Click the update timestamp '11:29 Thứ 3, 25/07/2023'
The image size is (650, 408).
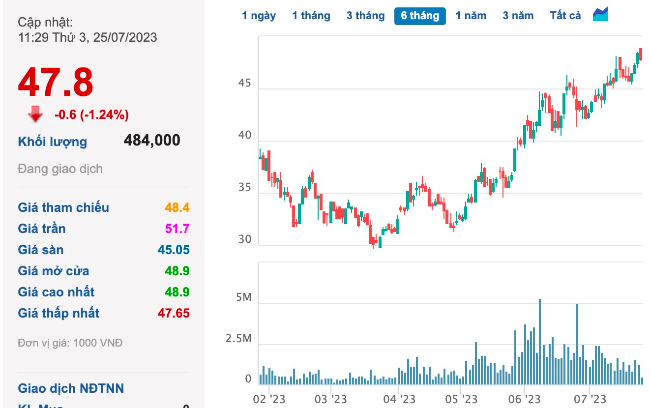(x=88, y=37)
